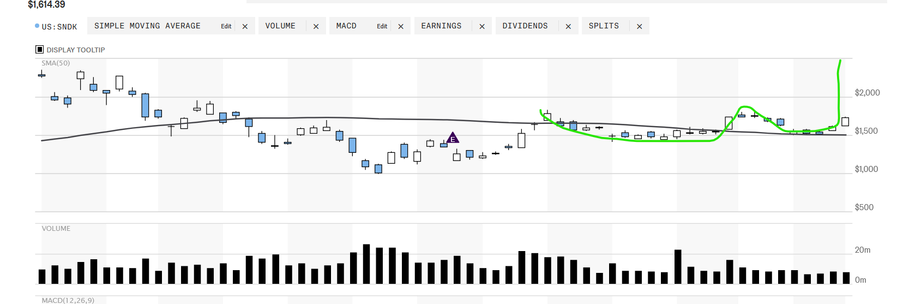
Task: Remove the Splits overlay
Action: (x=639, y=26)
